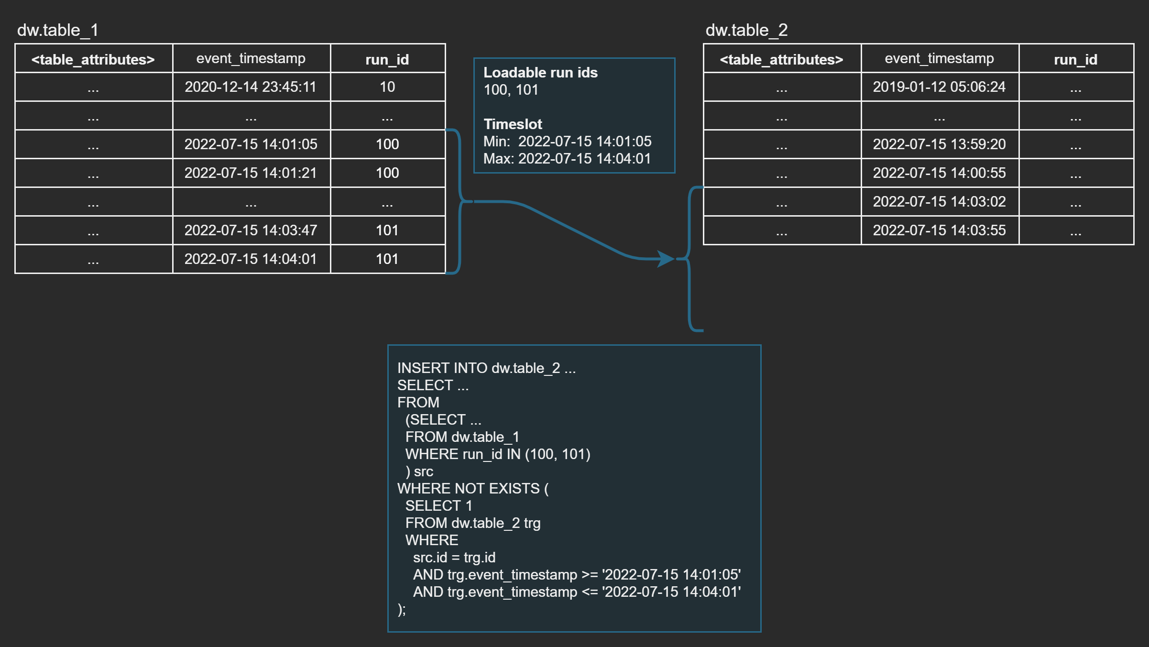Click the dw.table_1 title label
Viewport: 1149px width, 647px height.
tap(57, 30)
